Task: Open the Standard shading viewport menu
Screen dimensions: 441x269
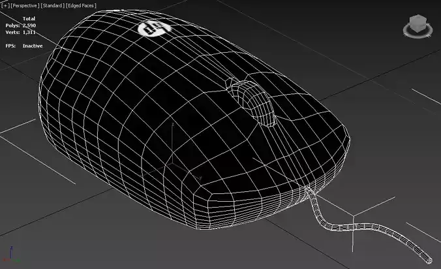Action: coord(52,6)
